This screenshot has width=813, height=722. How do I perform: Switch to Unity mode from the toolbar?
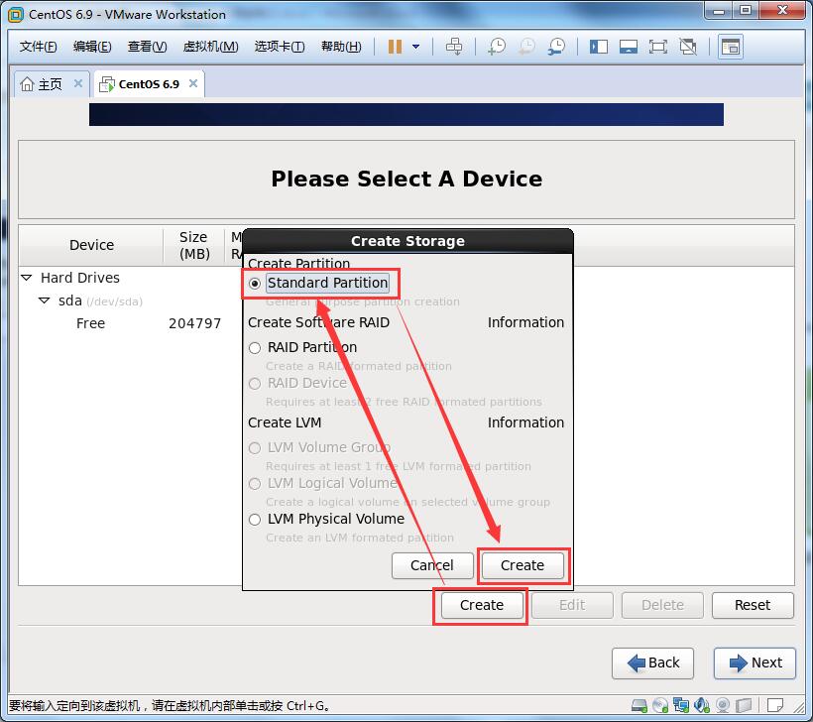tap(688, 47)
